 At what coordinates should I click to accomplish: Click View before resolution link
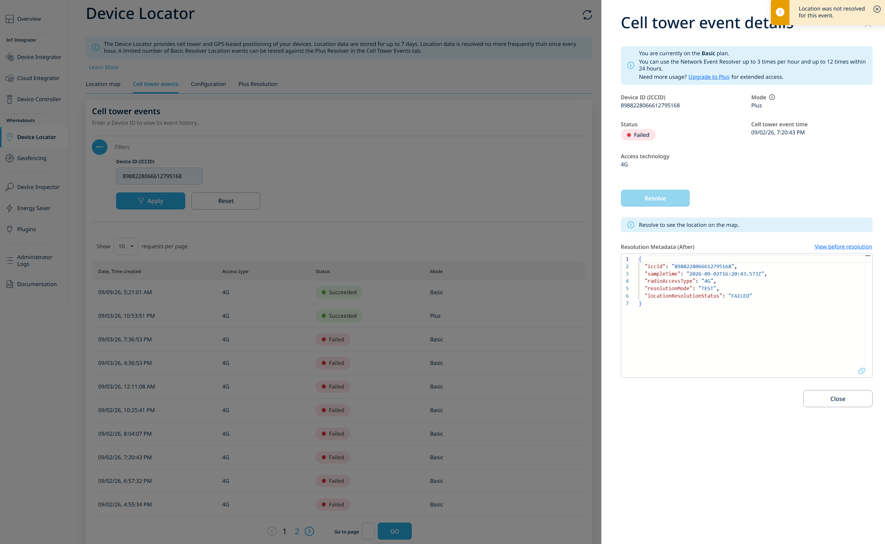[843, 247]
